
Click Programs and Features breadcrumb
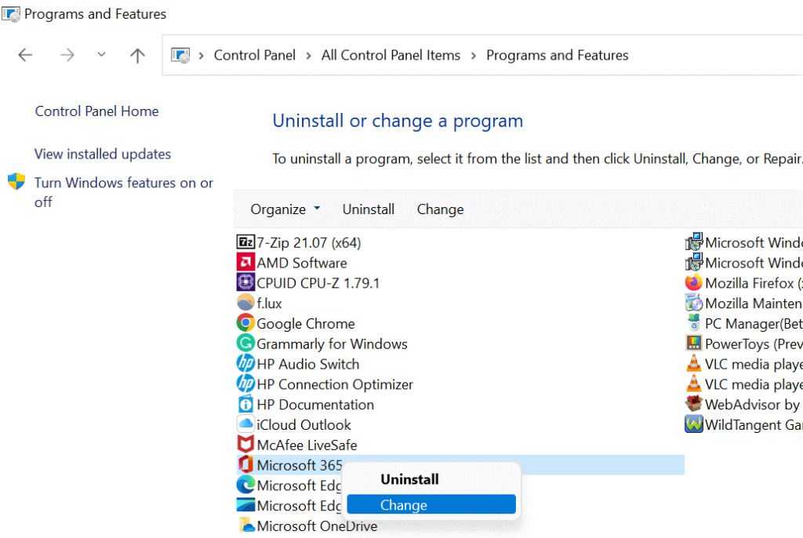(558, 55)
